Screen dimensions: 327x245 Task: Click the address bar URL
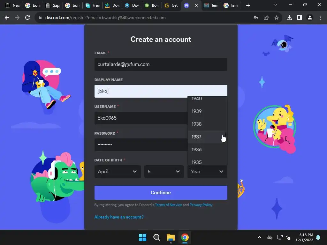[105, 18]
